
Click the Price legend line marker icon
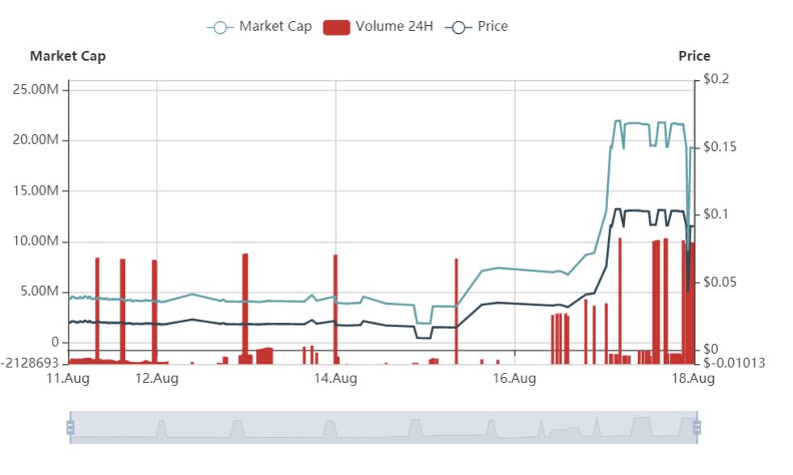coord(458,27)
